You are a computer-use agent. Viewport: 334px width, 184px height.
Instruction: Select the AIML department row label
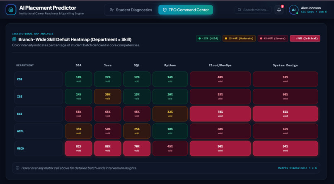click(39, 131)
